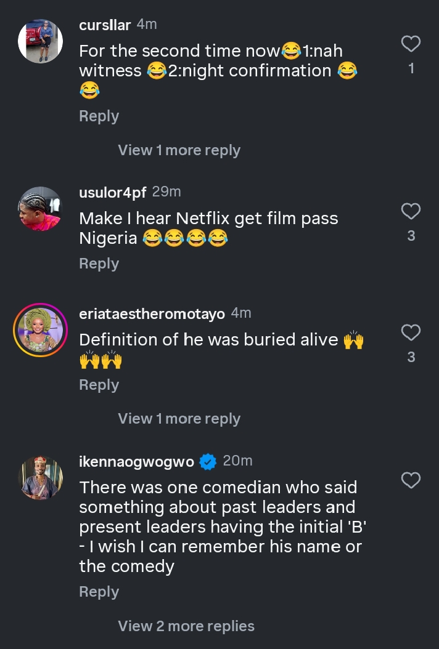Expand "View 2 more replies" under ikennaogwogwo
This screenshot has height=649, width=439.
pyautogui.click(x=186, y=626)
